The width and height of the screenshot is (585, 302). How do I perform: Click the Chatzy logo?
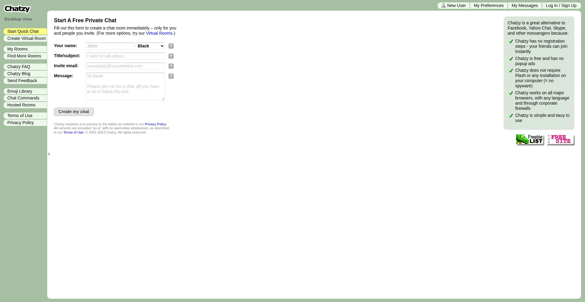[x=17, y=9]
